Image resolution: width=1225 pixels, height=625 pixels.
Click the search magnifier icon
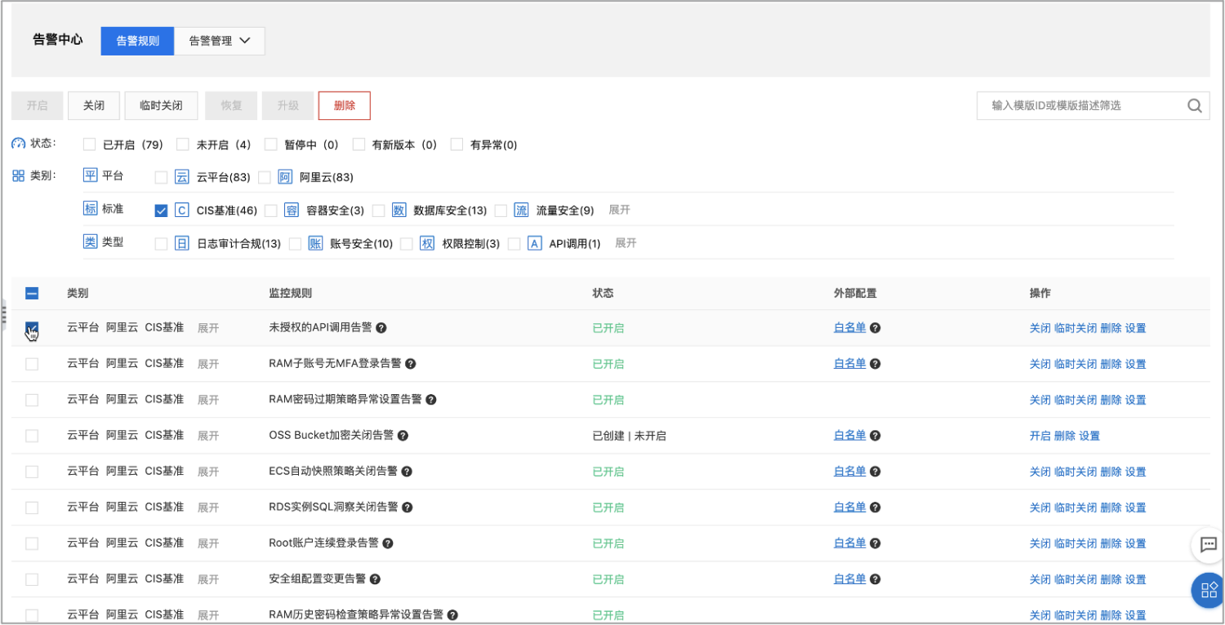(1194, 105)
